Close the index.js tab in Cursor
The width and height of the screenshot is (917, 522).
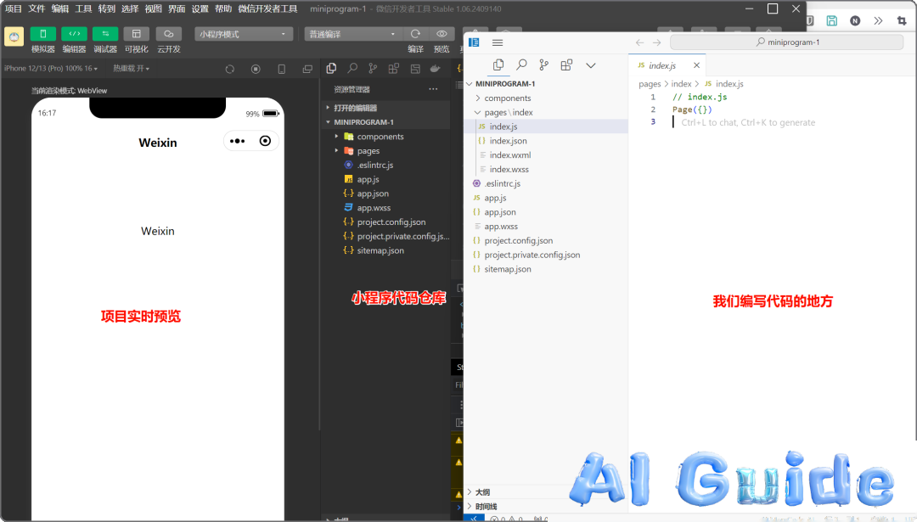click(x=696, y=65)
